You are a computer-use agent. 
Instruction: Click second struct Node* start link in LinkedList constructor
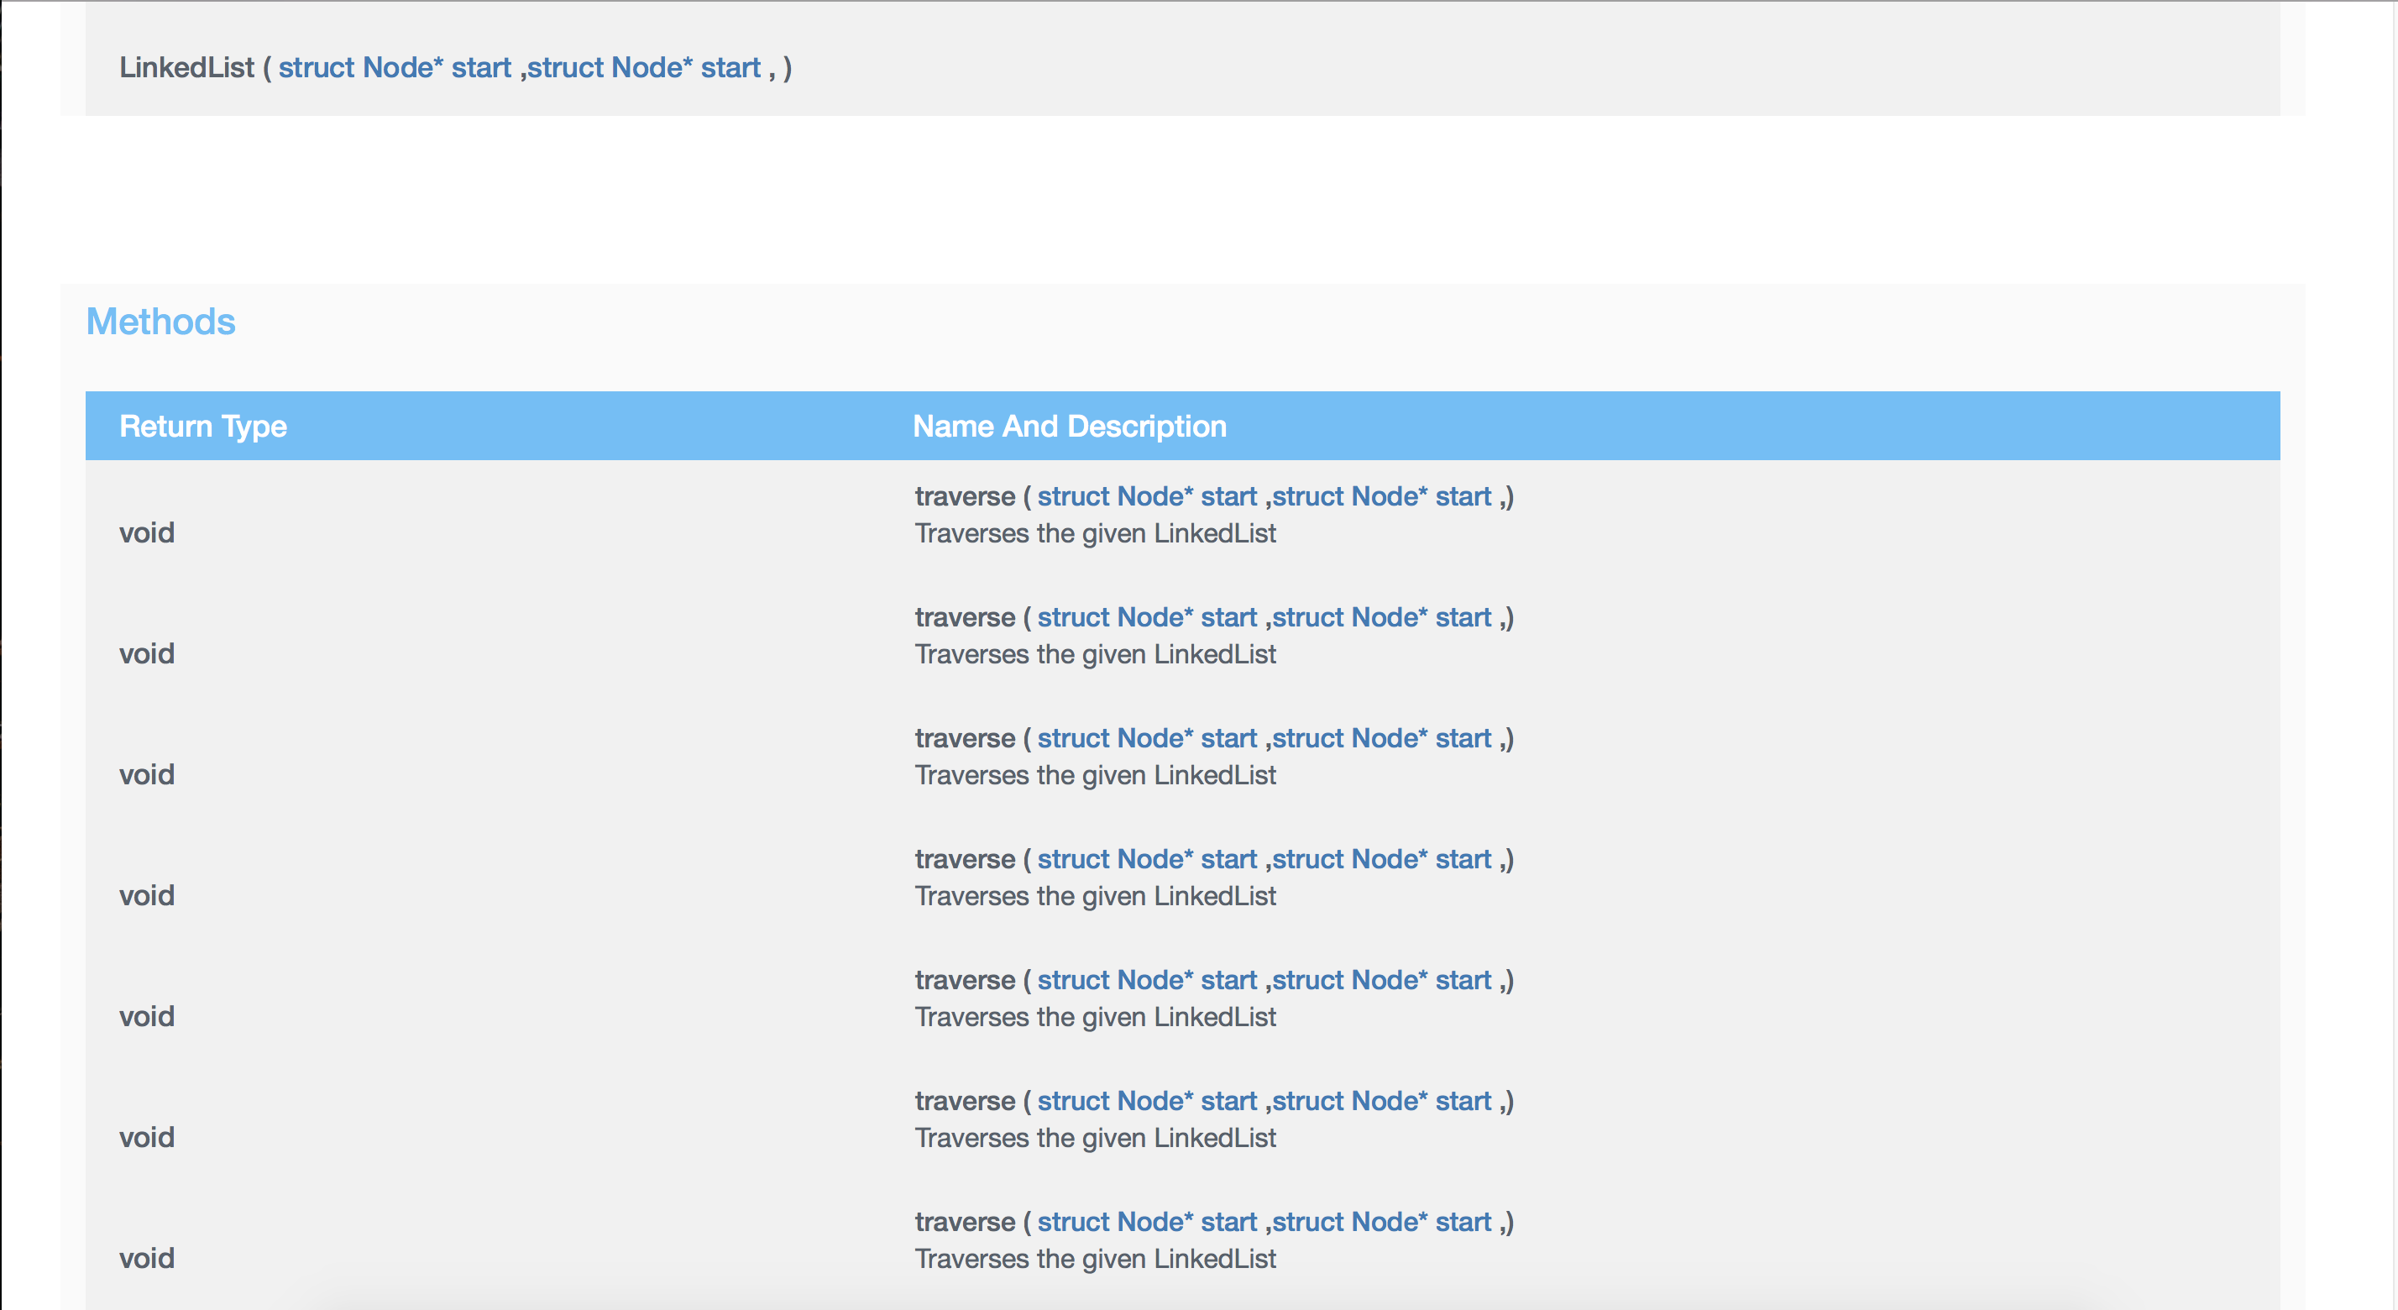(x=644, y=68)
